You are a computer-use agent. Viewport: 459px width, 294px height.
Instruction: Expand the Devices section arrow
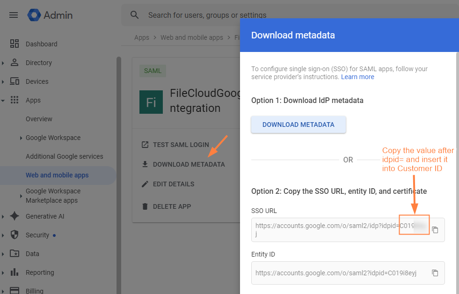3,81
